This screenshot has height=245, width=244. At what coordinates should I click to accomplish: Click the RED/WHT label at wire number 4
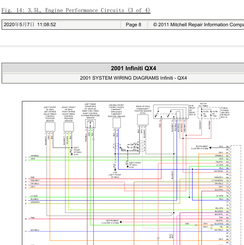pyautogui.click(x=35, y=181)
